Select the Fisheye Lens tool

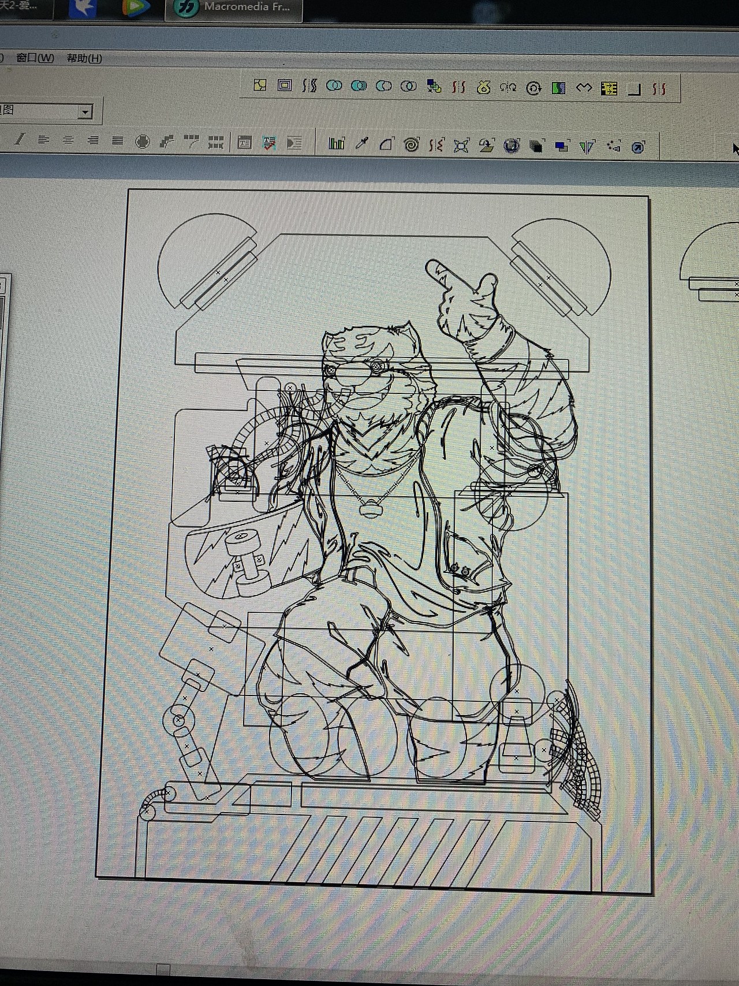point(512,146)
